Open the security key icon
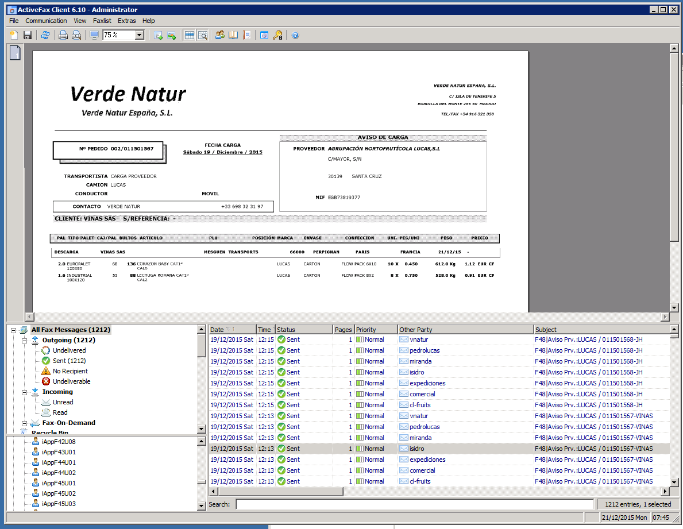Image resolution: width=683 pixels, height=529 pixels. pyautogui.click(x=277, y=35)
